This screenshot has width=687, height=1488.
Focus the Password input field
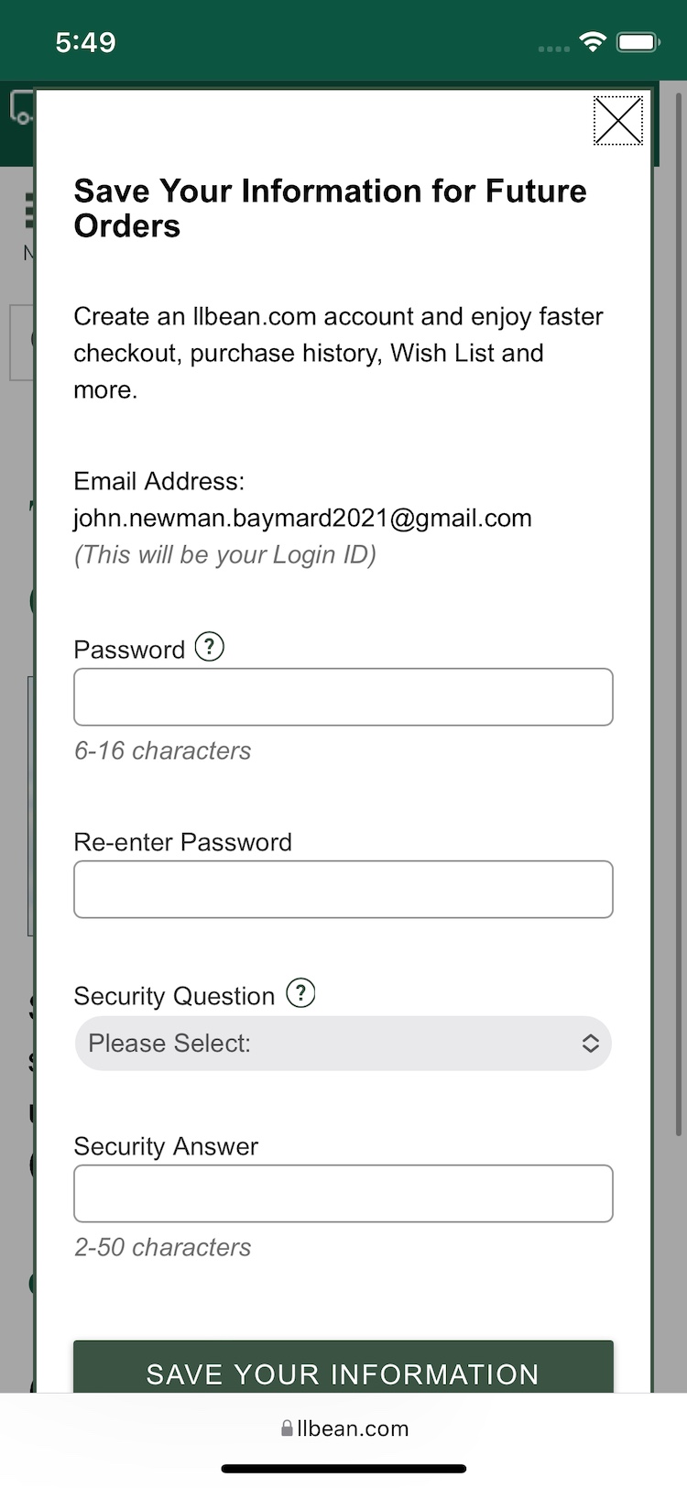[343, 697]
